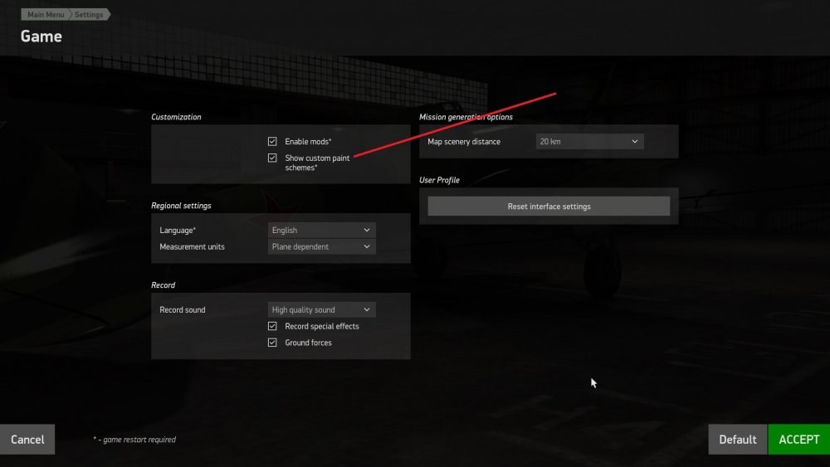Click the Cancel button
This screenshot has width=830, height=467.
[27, 440]
